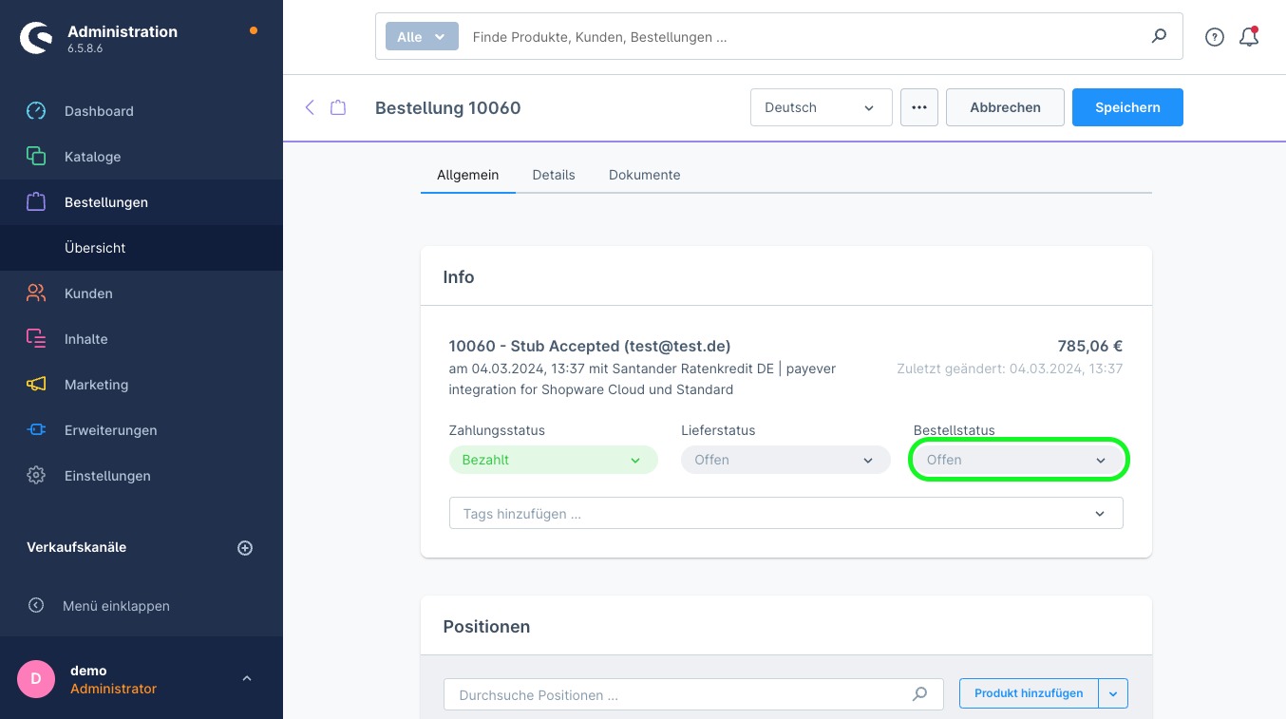This screenshot has width=1286, height=719.
Task: Focus the global search input field
Action: (x=807, y=37)
